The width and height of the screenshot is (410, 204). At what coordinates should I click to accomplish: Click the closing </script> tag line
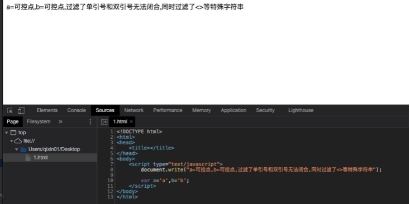(142, 186)
